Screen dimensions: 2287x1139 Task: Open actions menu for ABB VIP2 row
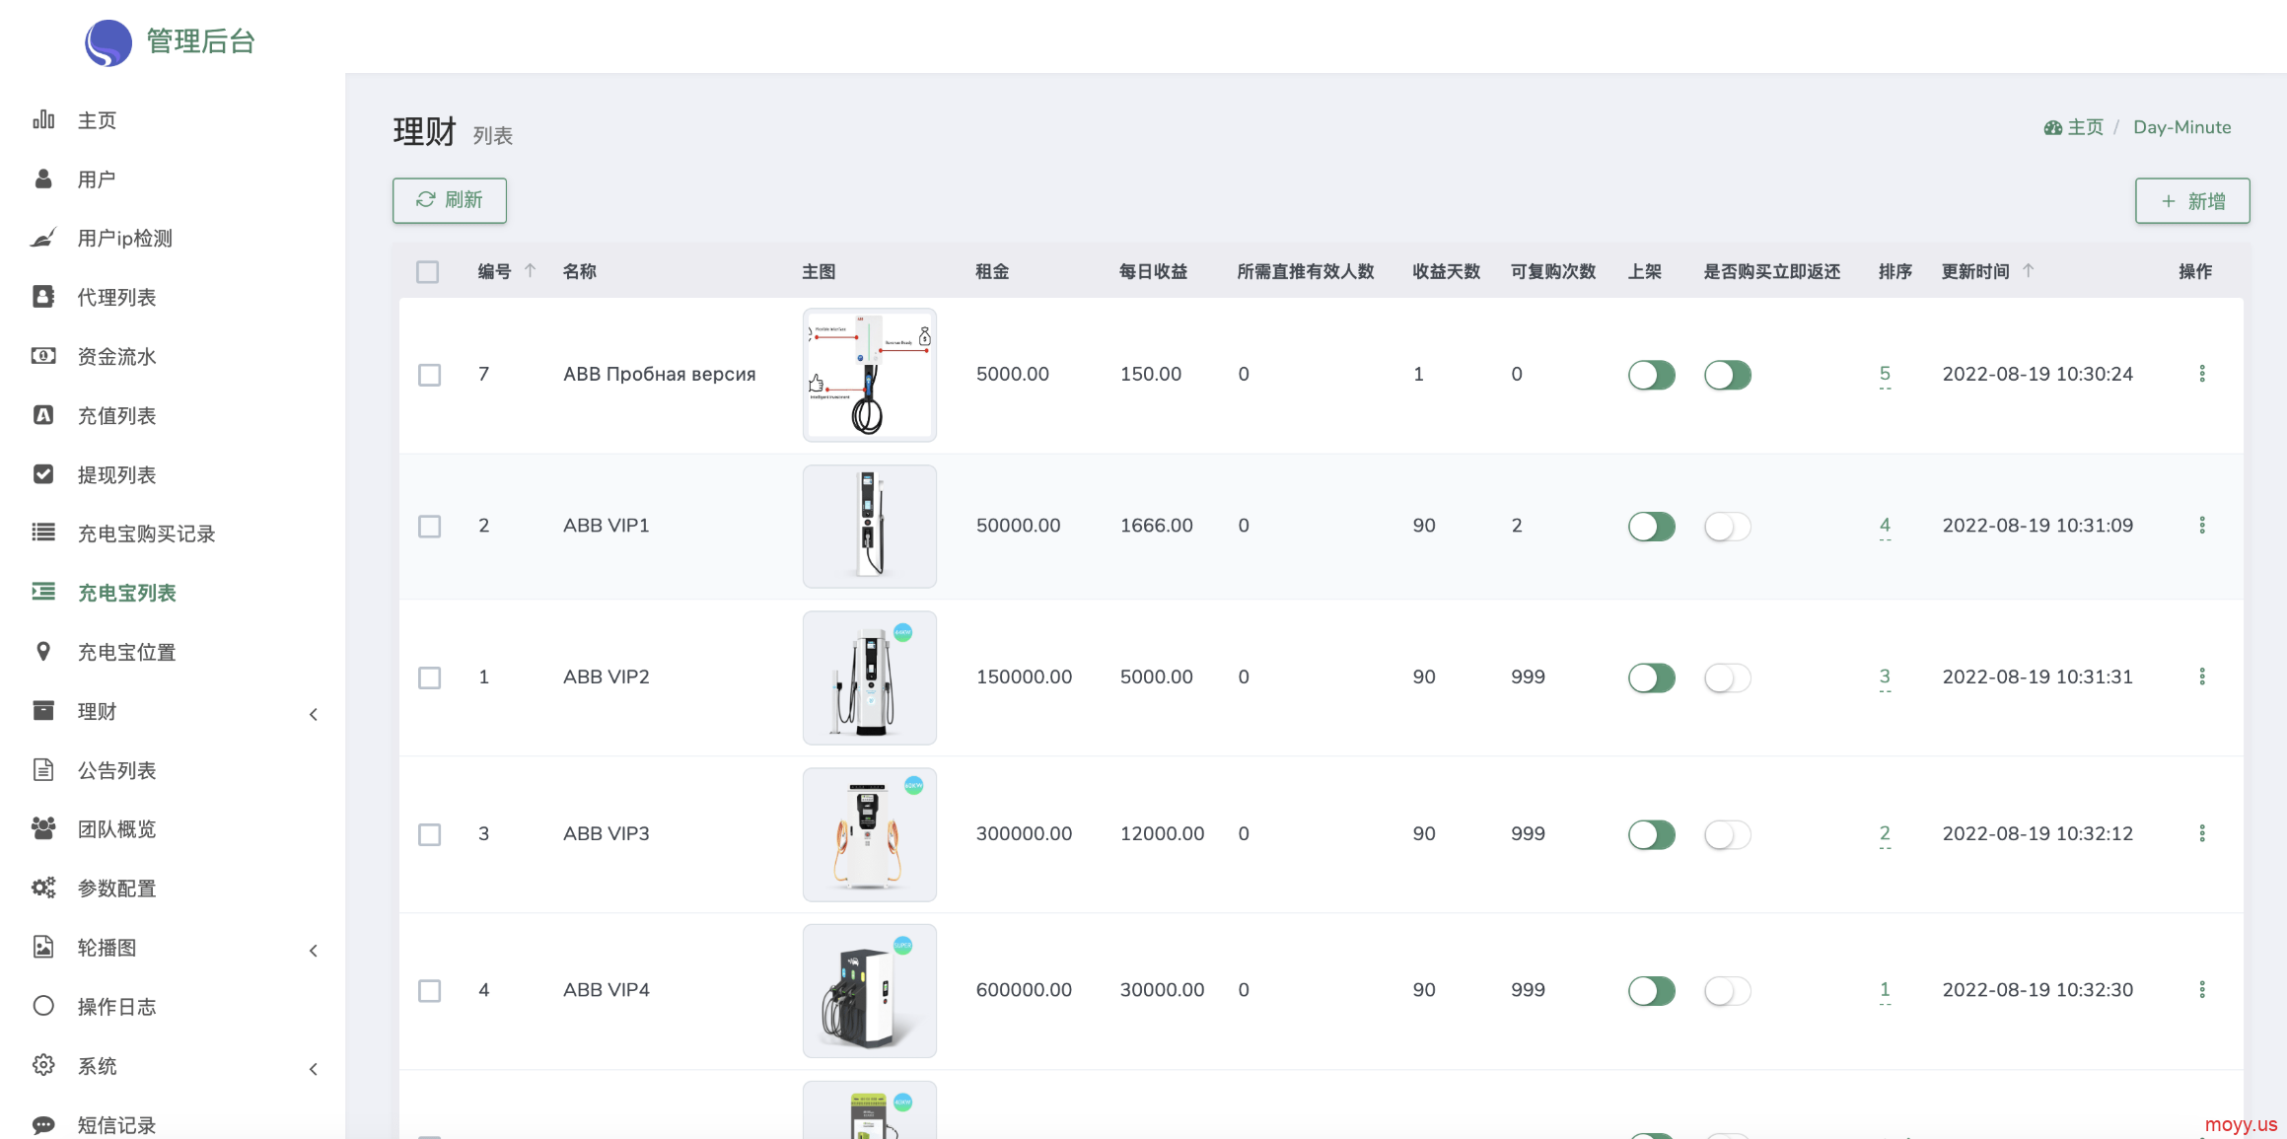click(2202, 676)
